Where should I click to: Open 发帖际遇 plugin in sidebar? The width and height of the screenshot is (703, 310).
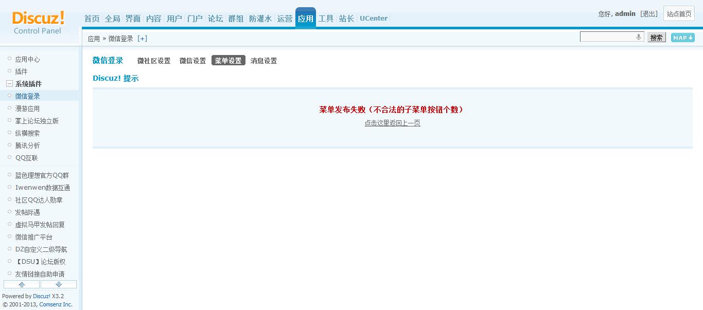(x=27, y=212)
